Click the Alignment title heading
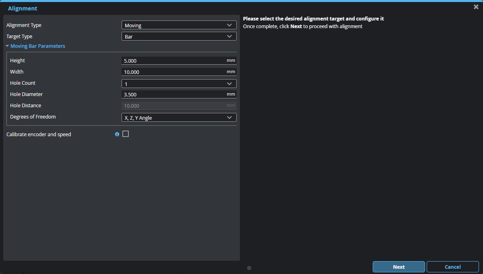483x274 pixels. [23, 8]
